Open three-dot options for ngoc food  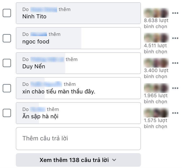click(175, 38)
